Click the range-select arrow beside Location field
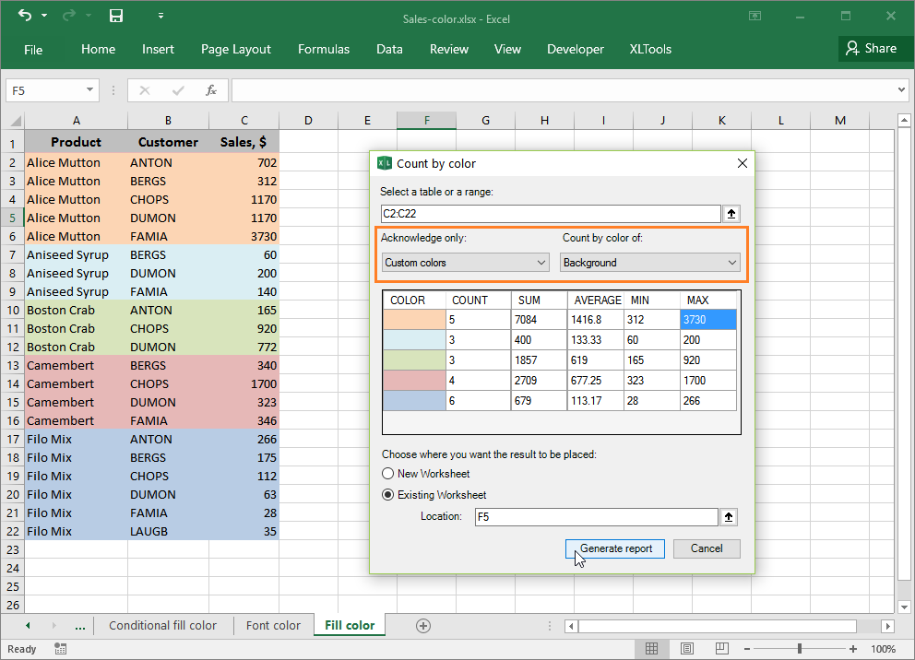Image resolution: width=915 pixels, height=660 pixels. point(728,516)
